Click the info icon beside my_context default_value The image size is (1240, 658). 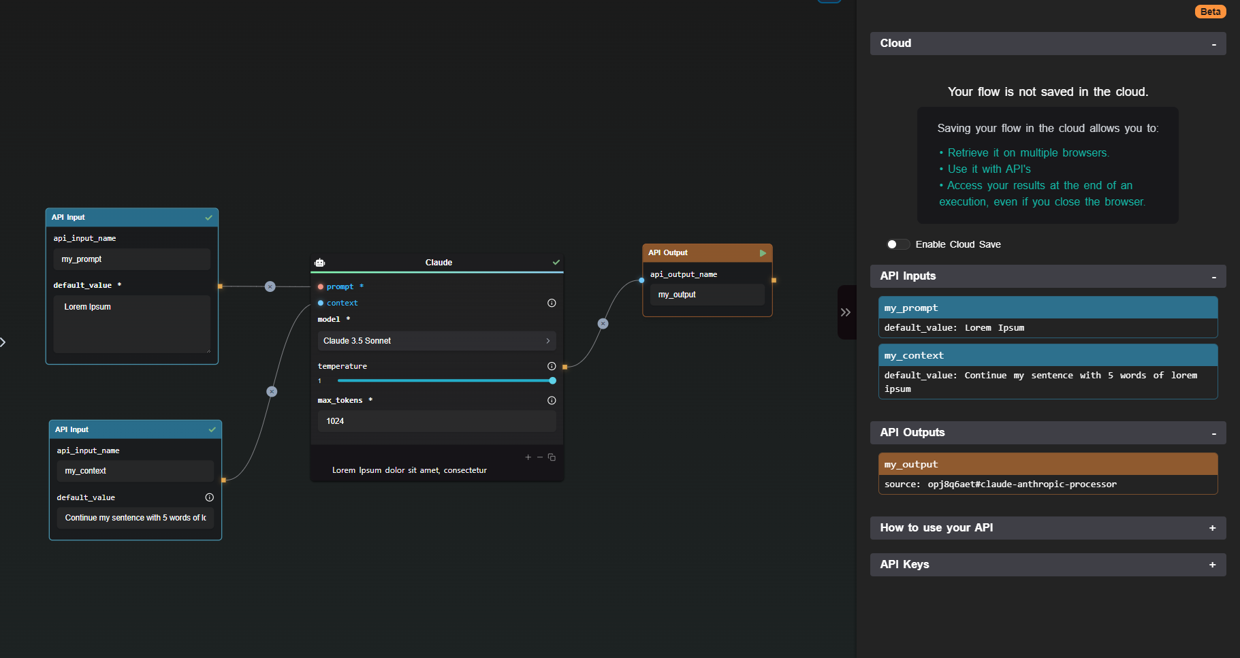[209, 497]
